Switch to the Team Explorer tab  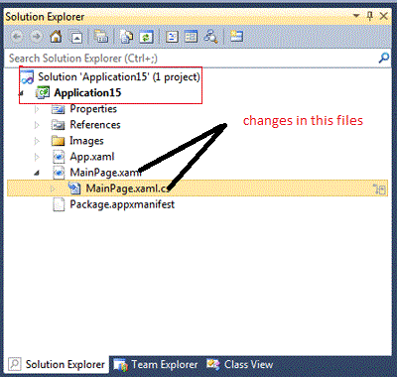(156, 365)
